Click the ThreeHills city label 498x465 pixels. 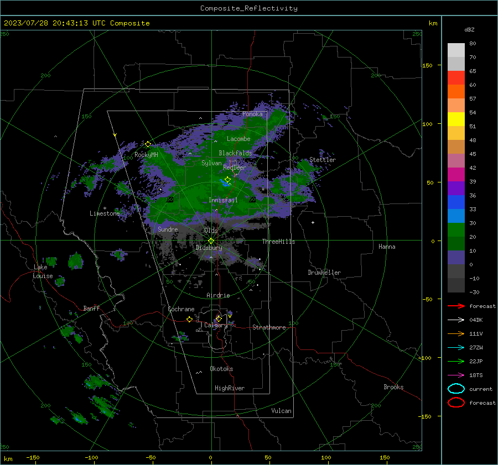click(278, 242)
